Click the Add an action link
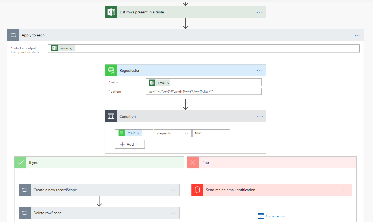This screenshot has width=373, height=223. point(275,216)
